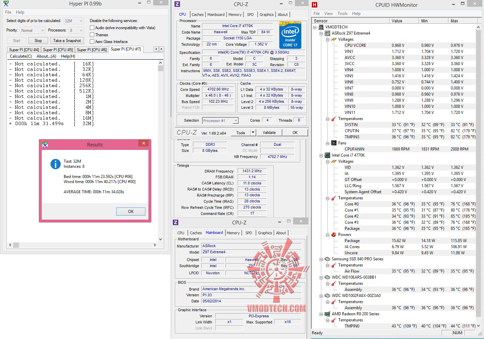Click the Super PI log vertical scrollbar thumb
The width and height of the screenshot is (484, 339).
[x=161, y=68]
